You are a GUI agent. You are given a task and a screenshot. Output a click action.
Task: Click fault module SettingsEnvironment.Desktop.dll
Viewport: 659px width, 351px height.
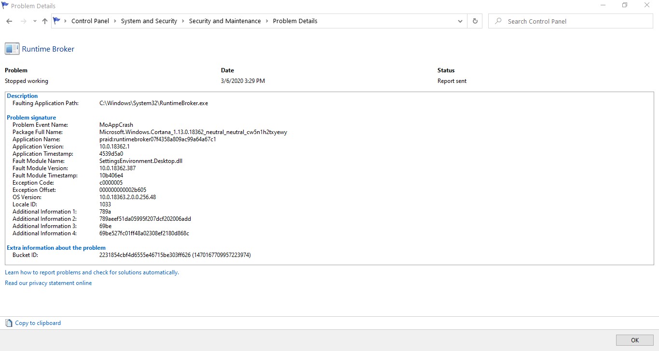(141, 161)
